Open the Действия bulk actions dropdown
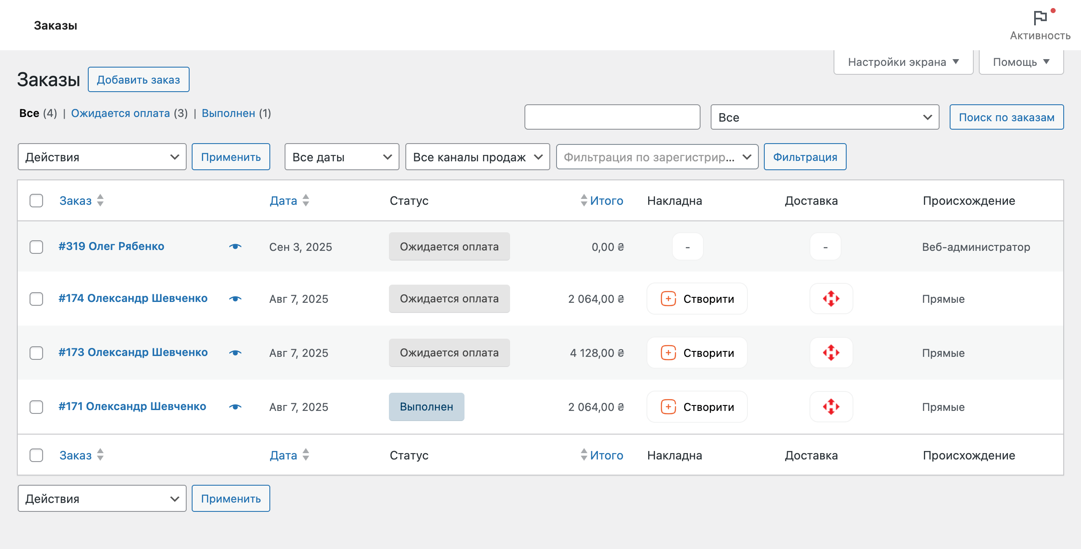The height and width of the screenshot is (549, 1081). pos(101,157)
